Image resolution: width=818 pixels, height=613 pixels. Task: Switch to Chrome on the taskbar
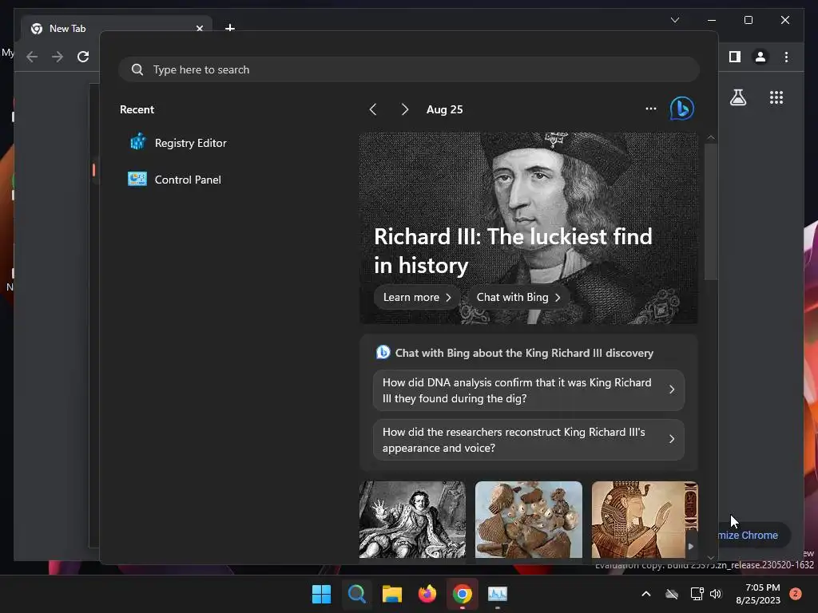[463, 594]
